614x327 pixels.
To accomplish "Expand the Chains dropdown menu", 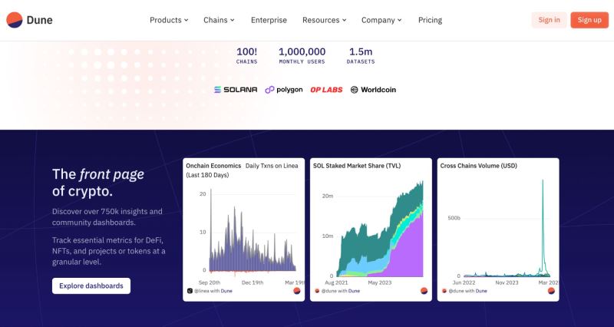I will [219, 20].
